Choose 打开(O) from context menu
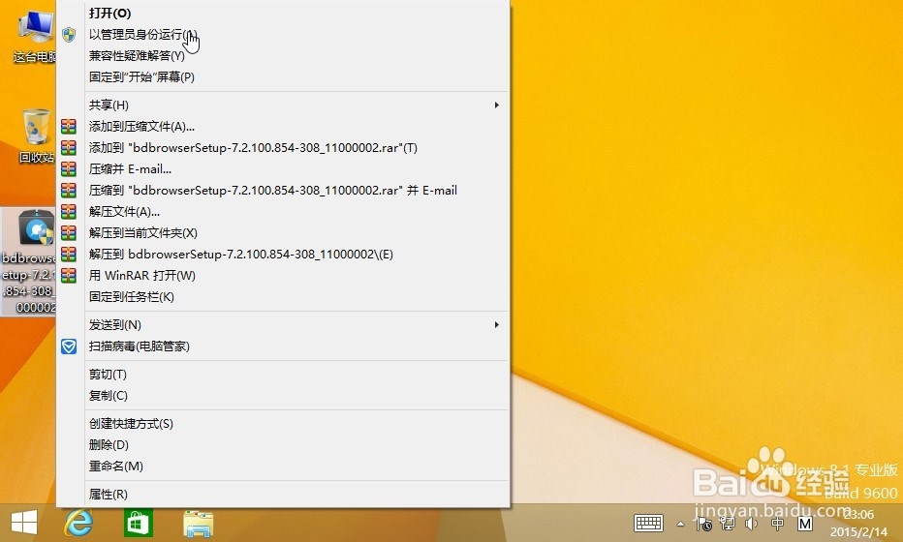The width and height of the screenshot is (903, 542). 283,14
